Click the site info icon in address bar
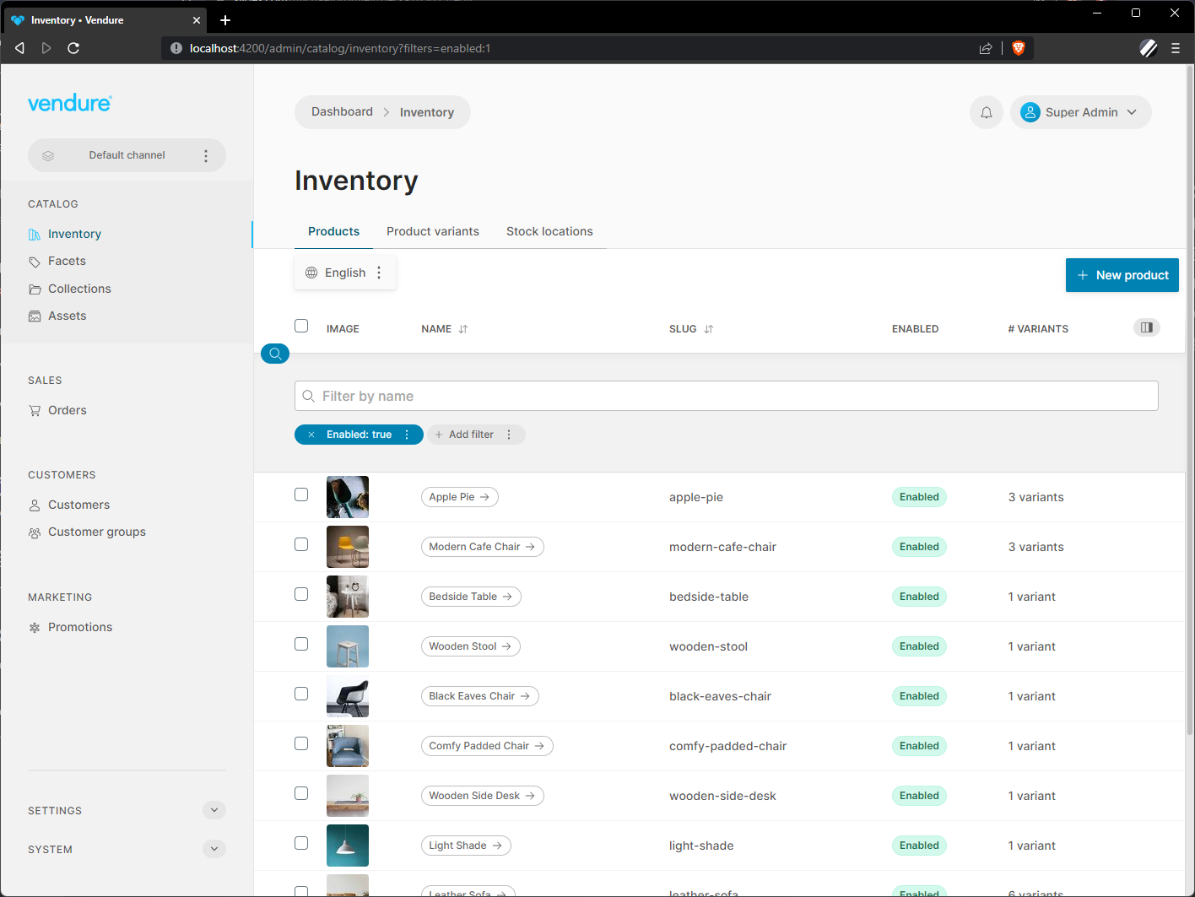 (x=176, y=48)
